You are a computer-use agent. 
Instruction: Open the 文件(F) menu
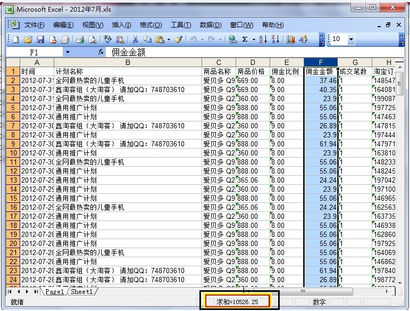click(x=34, y=25)
